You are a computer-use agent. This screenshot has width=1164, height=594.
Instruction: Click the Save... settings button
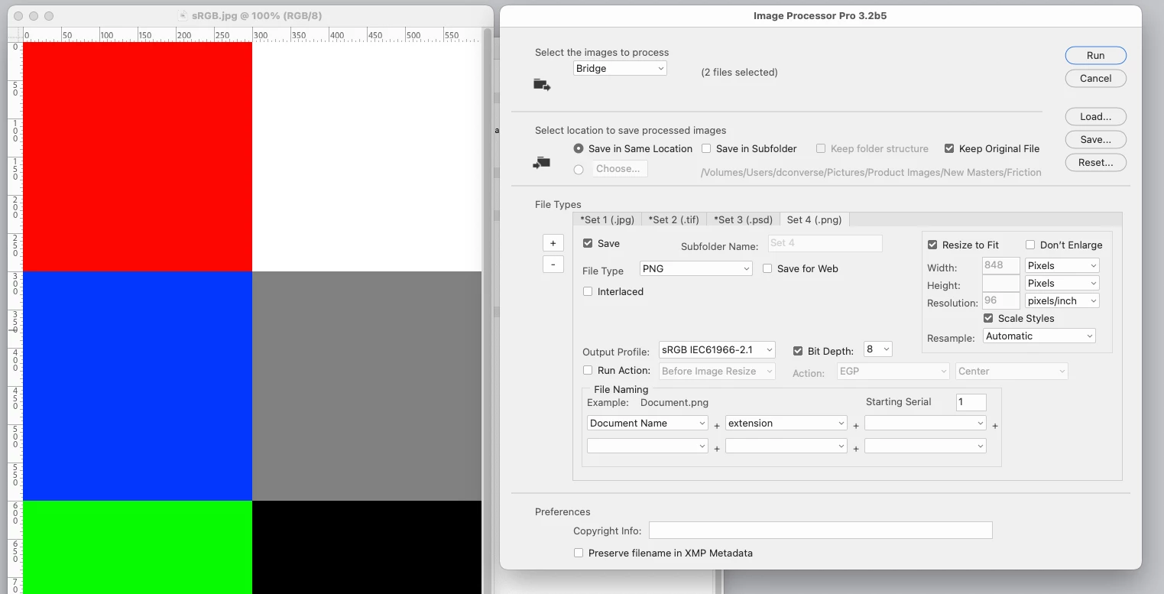[1095, 139]
